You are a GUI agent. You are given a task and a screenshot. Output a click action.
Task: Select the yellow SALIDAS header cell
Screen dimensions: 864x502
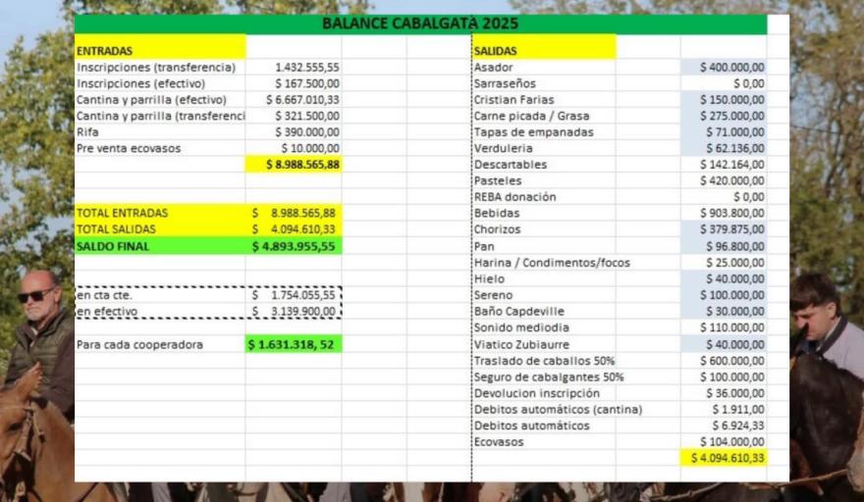[543, 50]
